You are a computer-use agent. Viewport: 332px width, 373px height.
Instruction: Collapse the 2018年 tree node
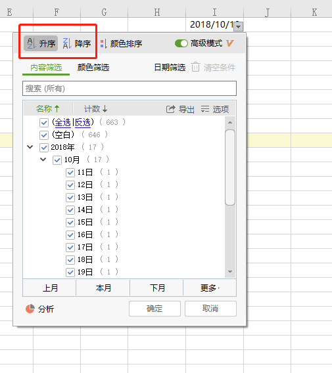pos(30,147)
